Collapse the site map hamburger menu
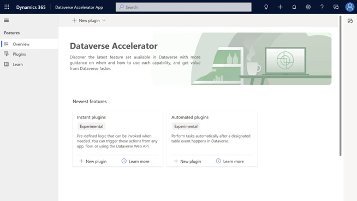 [7, 20]
